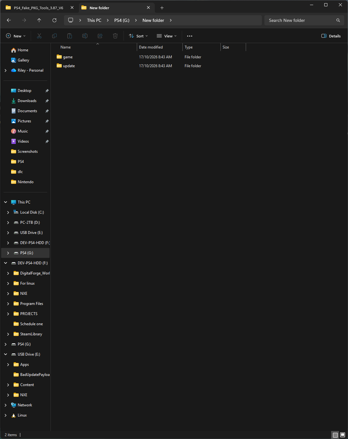
Task: Click PS4 (G:) in address breadcrumb
Action: (122, 20)
